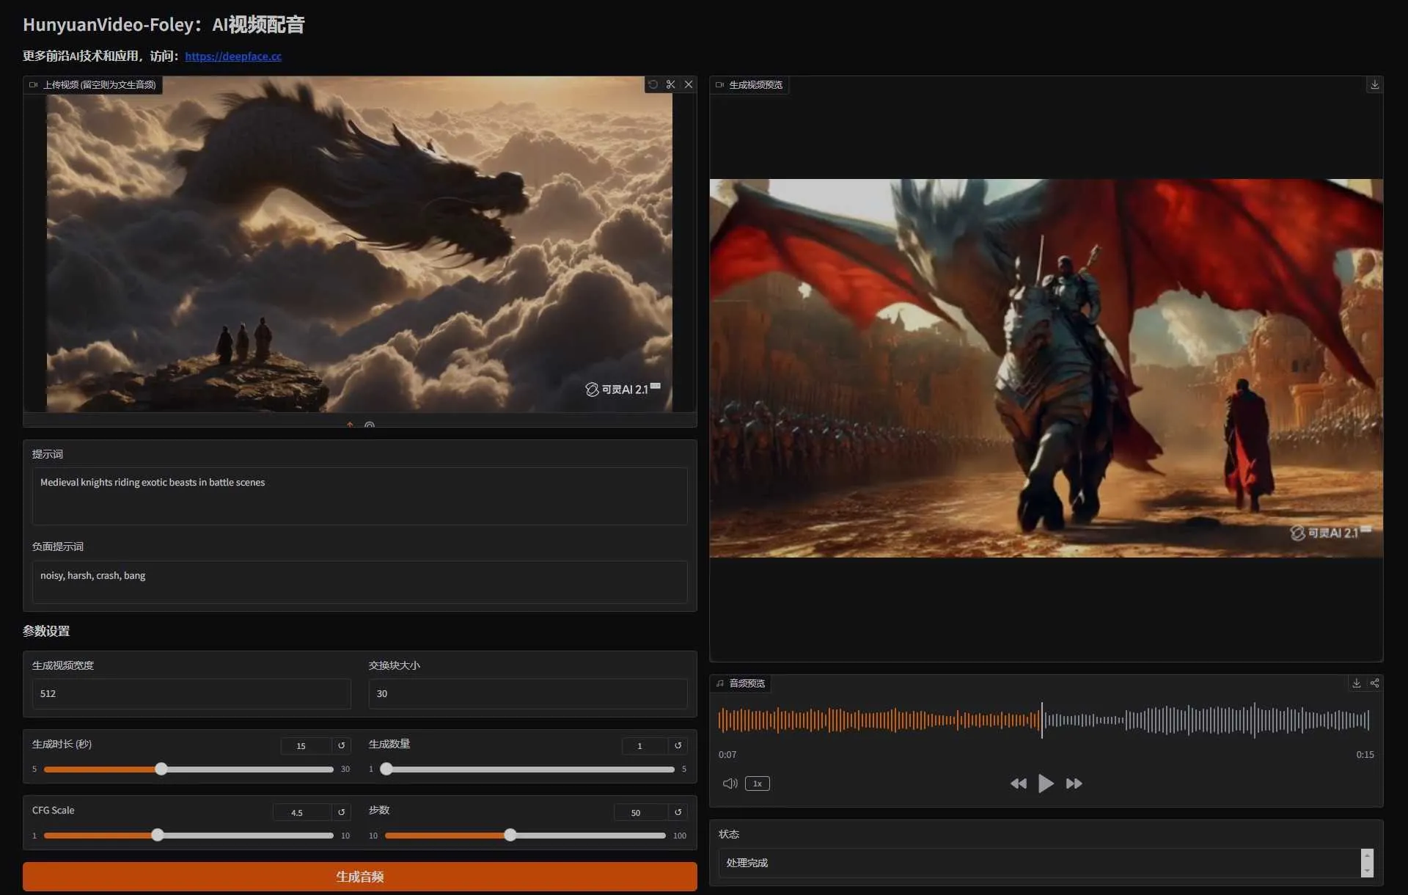Click the CFG Scale slider handle
This screenshot has height=895, width=1408.
tap(158, 835)
